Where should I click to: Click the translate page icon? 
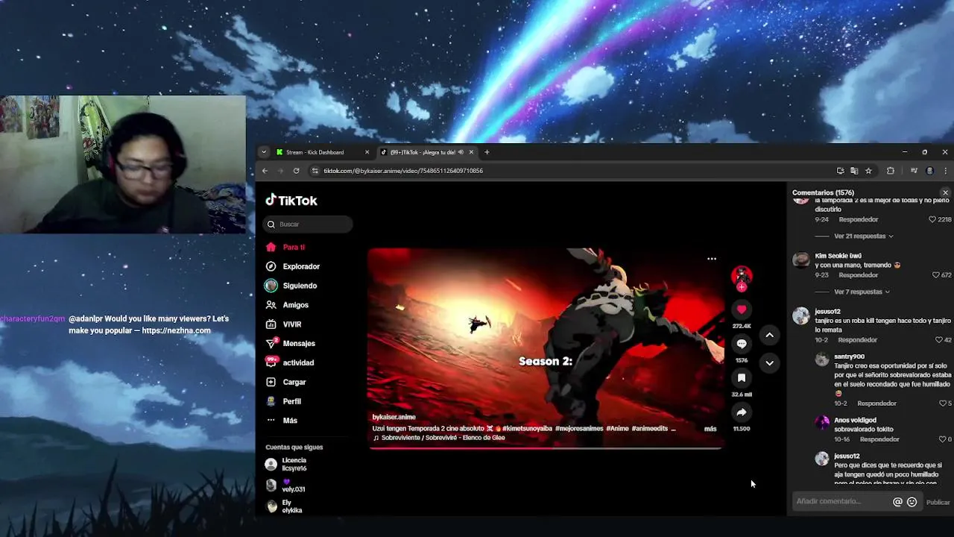pyautogui.click(x=854, y=171)
